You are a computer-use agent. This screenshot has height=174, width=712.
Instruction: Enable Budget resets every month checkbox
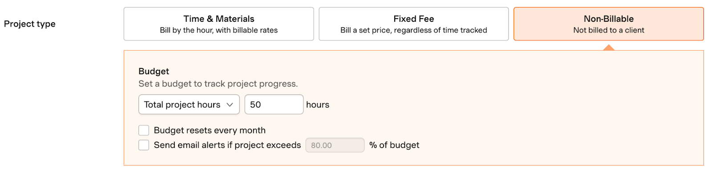coord(144,130)
